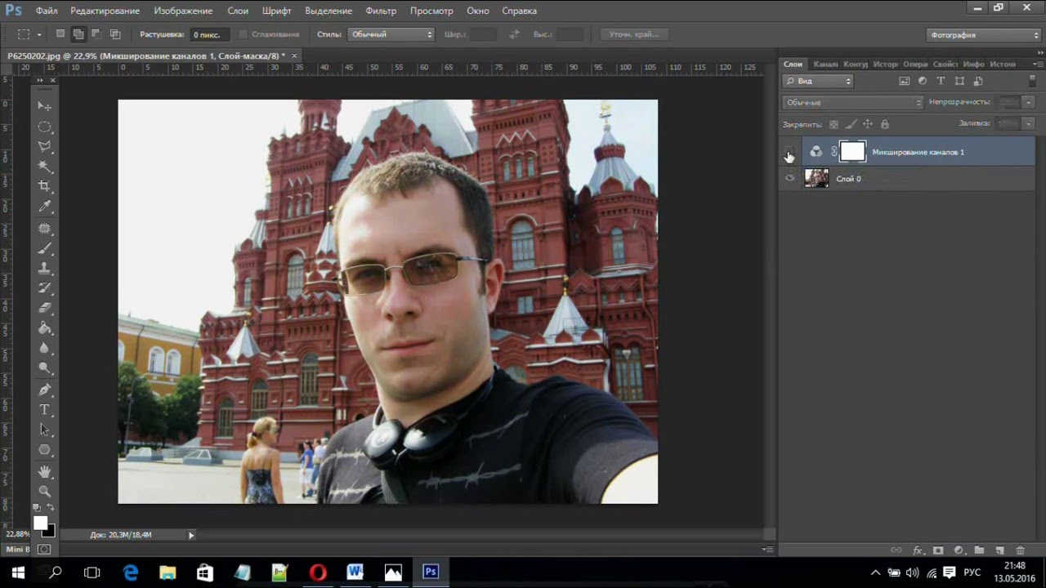Select the Paint Bucket tool
Image resolution: width=1046 pixels, height=588 pixels.
click(x=45, y=328)
